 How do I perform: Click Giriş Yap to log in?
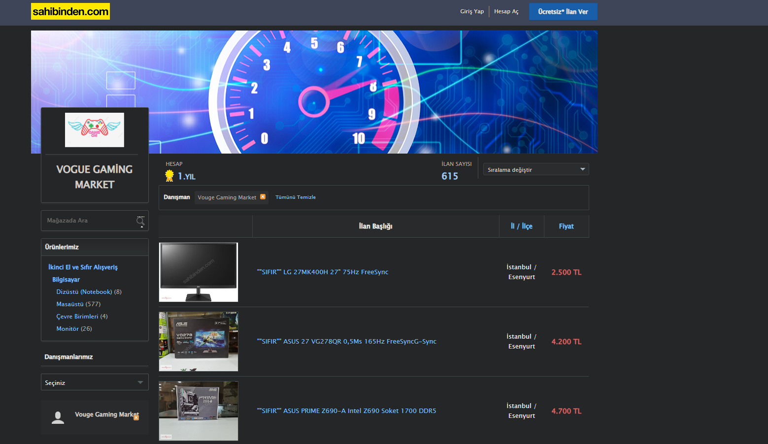pyautogui.click(x=472, y=11)
